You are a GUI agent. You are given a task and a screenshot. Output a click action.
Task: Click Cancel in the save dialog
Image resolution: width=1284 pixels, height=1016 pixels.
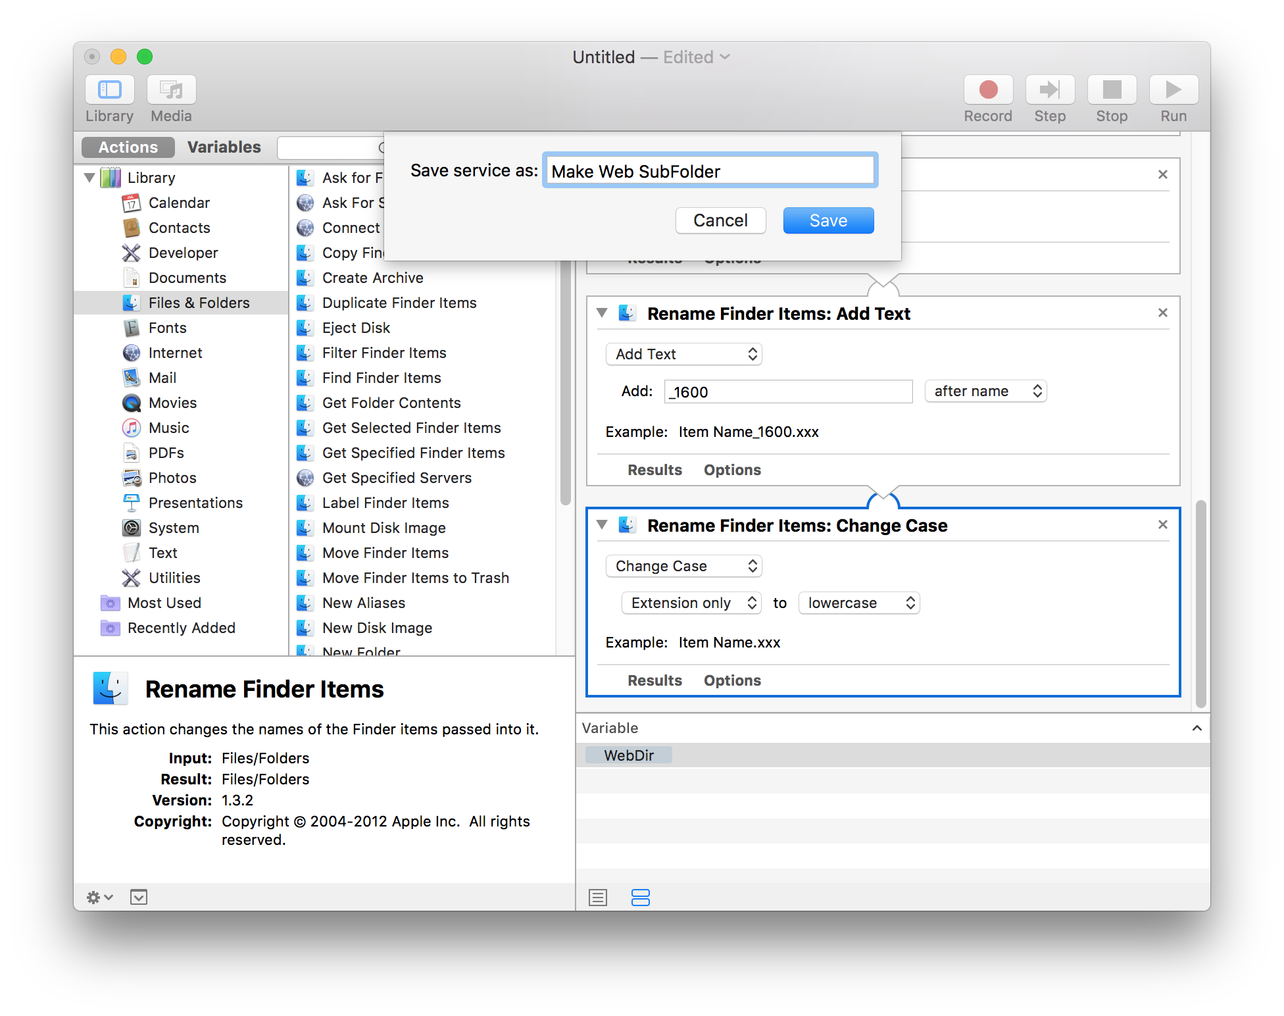[x=720, y=220]
